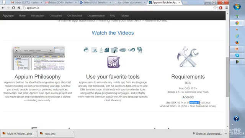Click 'XCode 4.5+ w/ Command Line Tools' text

coord(188,92)
